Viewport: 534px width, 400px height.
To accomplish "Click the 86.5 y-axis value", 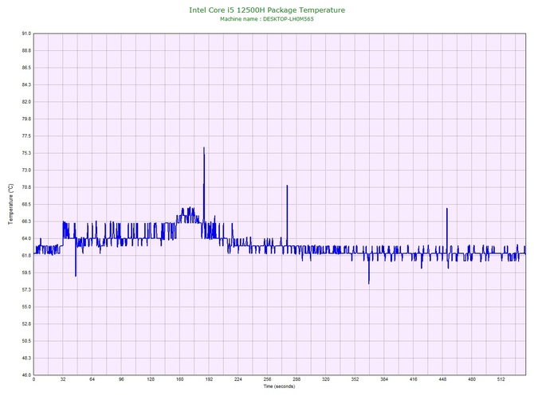I will coord(26,68).
